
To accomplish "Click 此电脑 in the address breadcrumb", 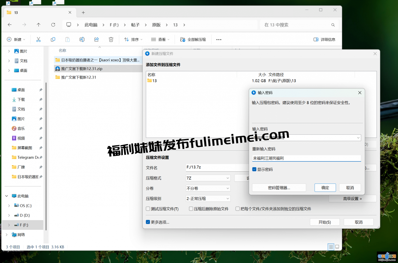I will pos(91,25).
